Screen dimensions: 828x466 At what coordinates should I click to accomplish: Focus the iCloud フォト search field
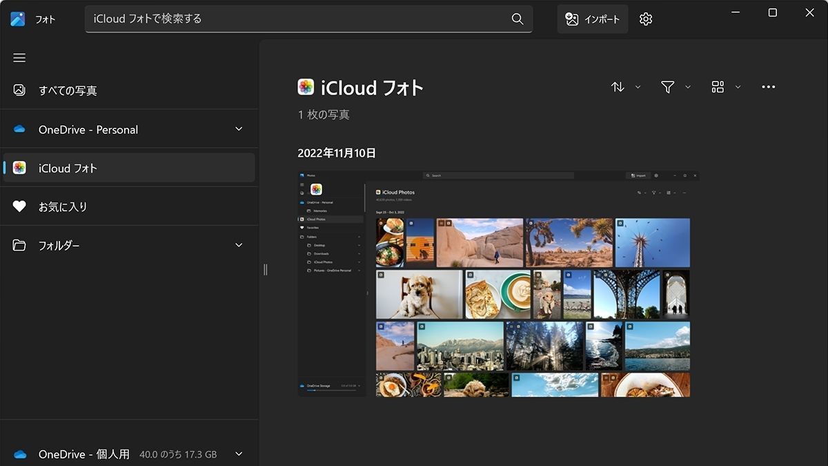(308, 19)
